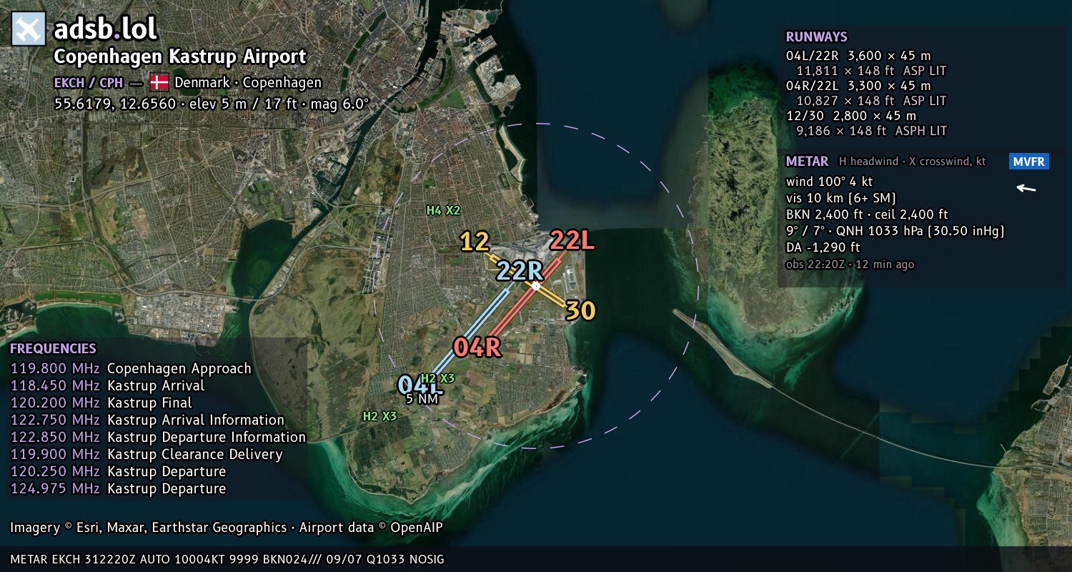Select the wind 100° 4 kt reading
Screen dimensions: 1072x572
[x=829, y=182]
